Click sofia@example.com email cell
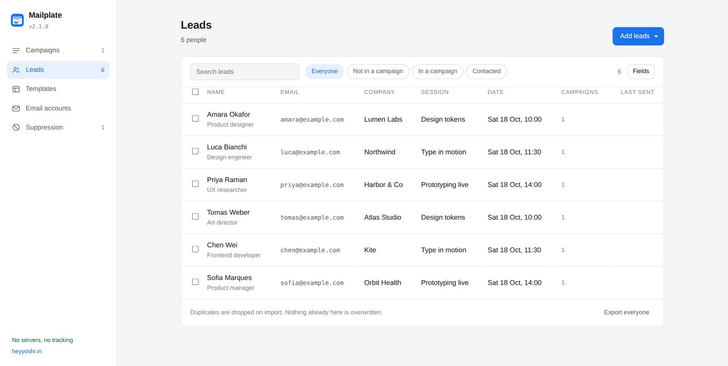The width and height of the screenshot is (728, 366). coord(312,283)
